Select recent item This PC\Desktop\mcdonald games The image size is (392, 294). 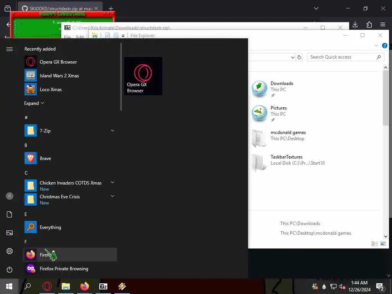[x=315, y=233]
